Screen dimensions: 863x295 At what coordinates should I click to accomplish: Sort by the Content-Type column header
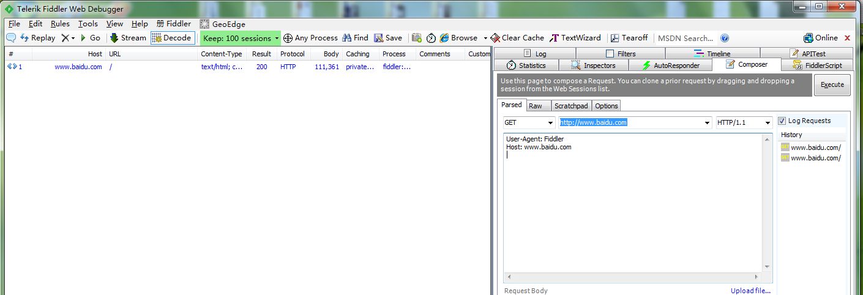[222, 54]
